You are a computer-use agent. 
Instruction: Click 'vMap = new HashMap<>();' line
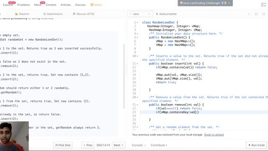(175, 41)
